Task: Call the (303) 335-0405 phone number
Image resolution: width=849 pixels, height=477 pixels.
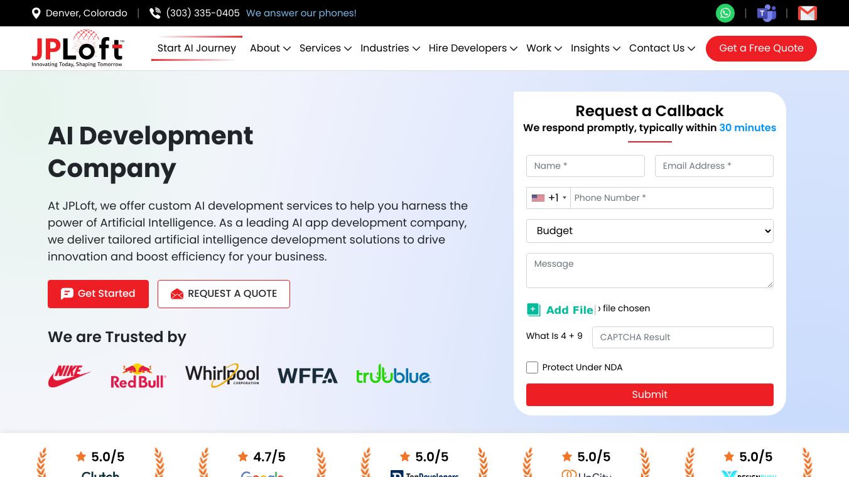Action: pyautogui.click(x=203, y=13)
